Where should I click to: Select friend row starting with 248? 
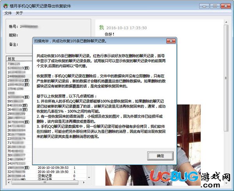pyautogui.click(x=16, y=159)
